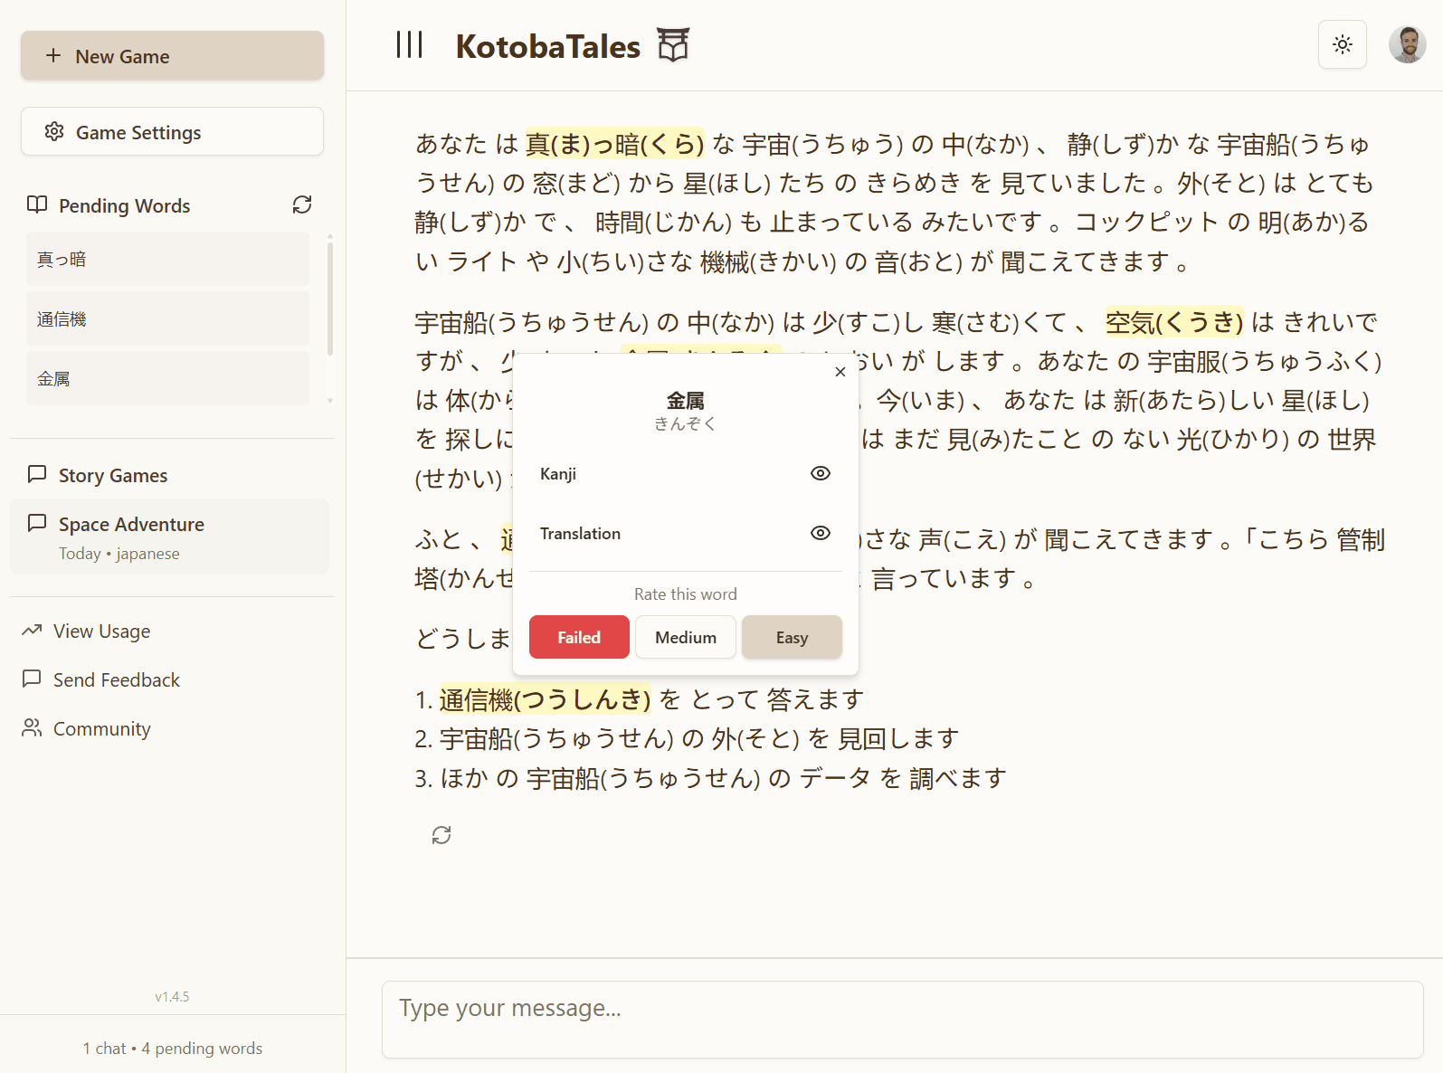Rate the word as Easy
Image resolution: width=1443 pixels, height=1073 pixels.
click(x=792, y=637)
